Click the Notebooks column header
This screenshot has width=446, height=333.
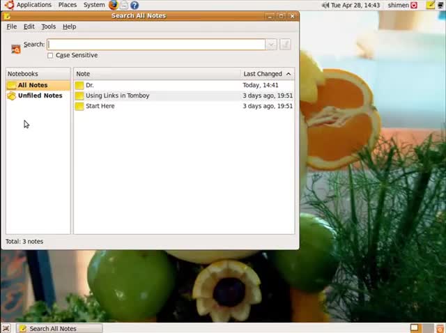pyautogui.click(x=38, y=74)
